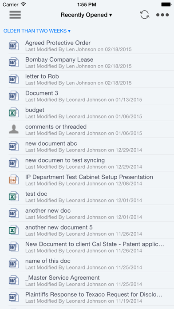Open Bombay Company Lease document
174x309 pixels.
coord(91,62)
